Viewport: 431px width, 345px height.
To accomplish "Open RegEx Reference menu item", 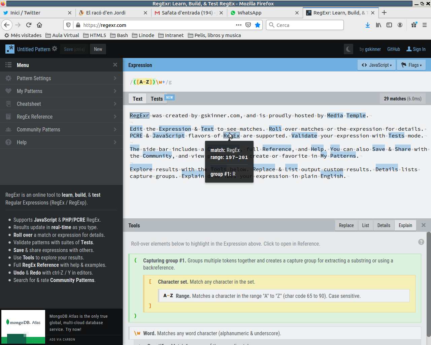I will (61, 117).
